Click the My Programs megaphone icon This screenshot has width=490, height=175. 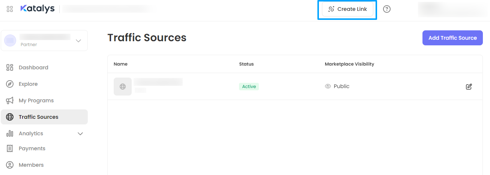(x=10, y=100)
